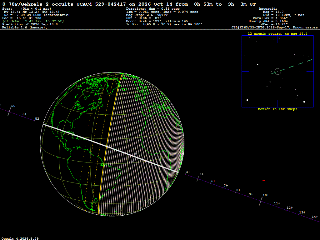
Task: Click the small red ellipse marker
Action: (263, 180)
